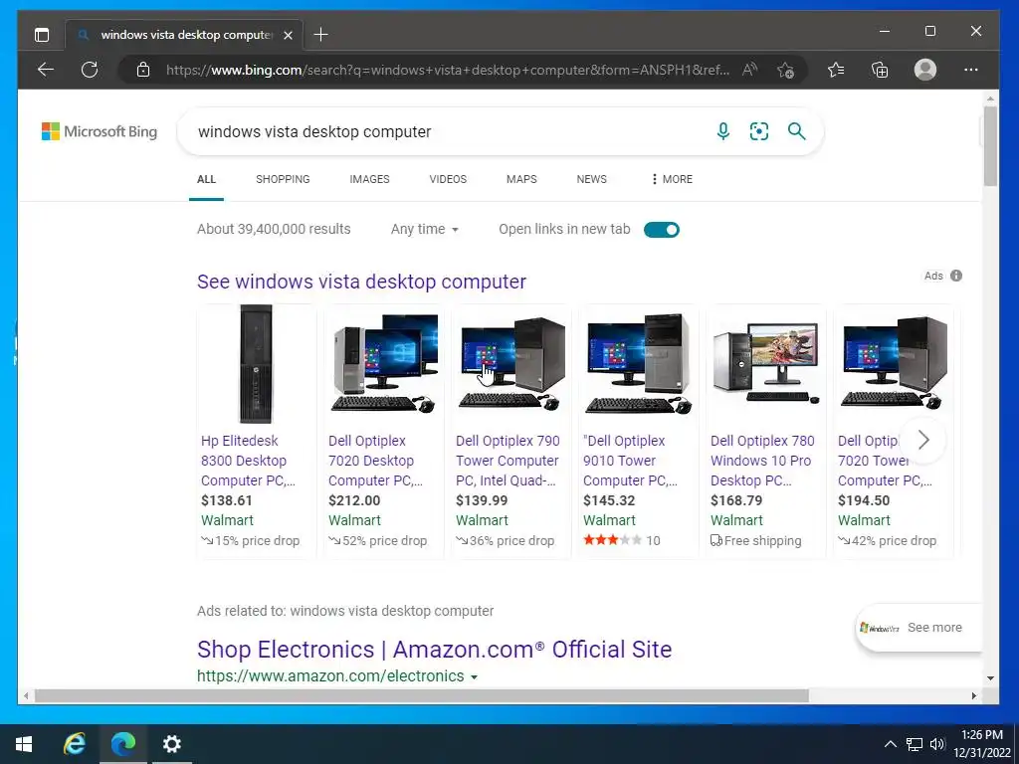Expand the MORE search categories menu

672,179
